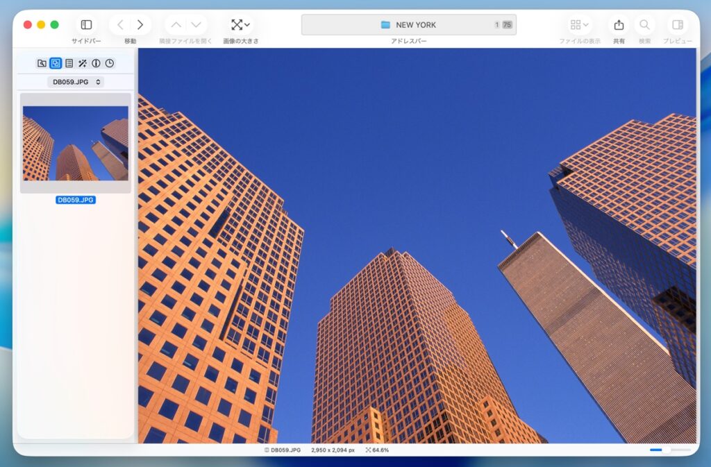Toggle the sidebar with the sidebar button
711x467 pixels.
[86, 25]
